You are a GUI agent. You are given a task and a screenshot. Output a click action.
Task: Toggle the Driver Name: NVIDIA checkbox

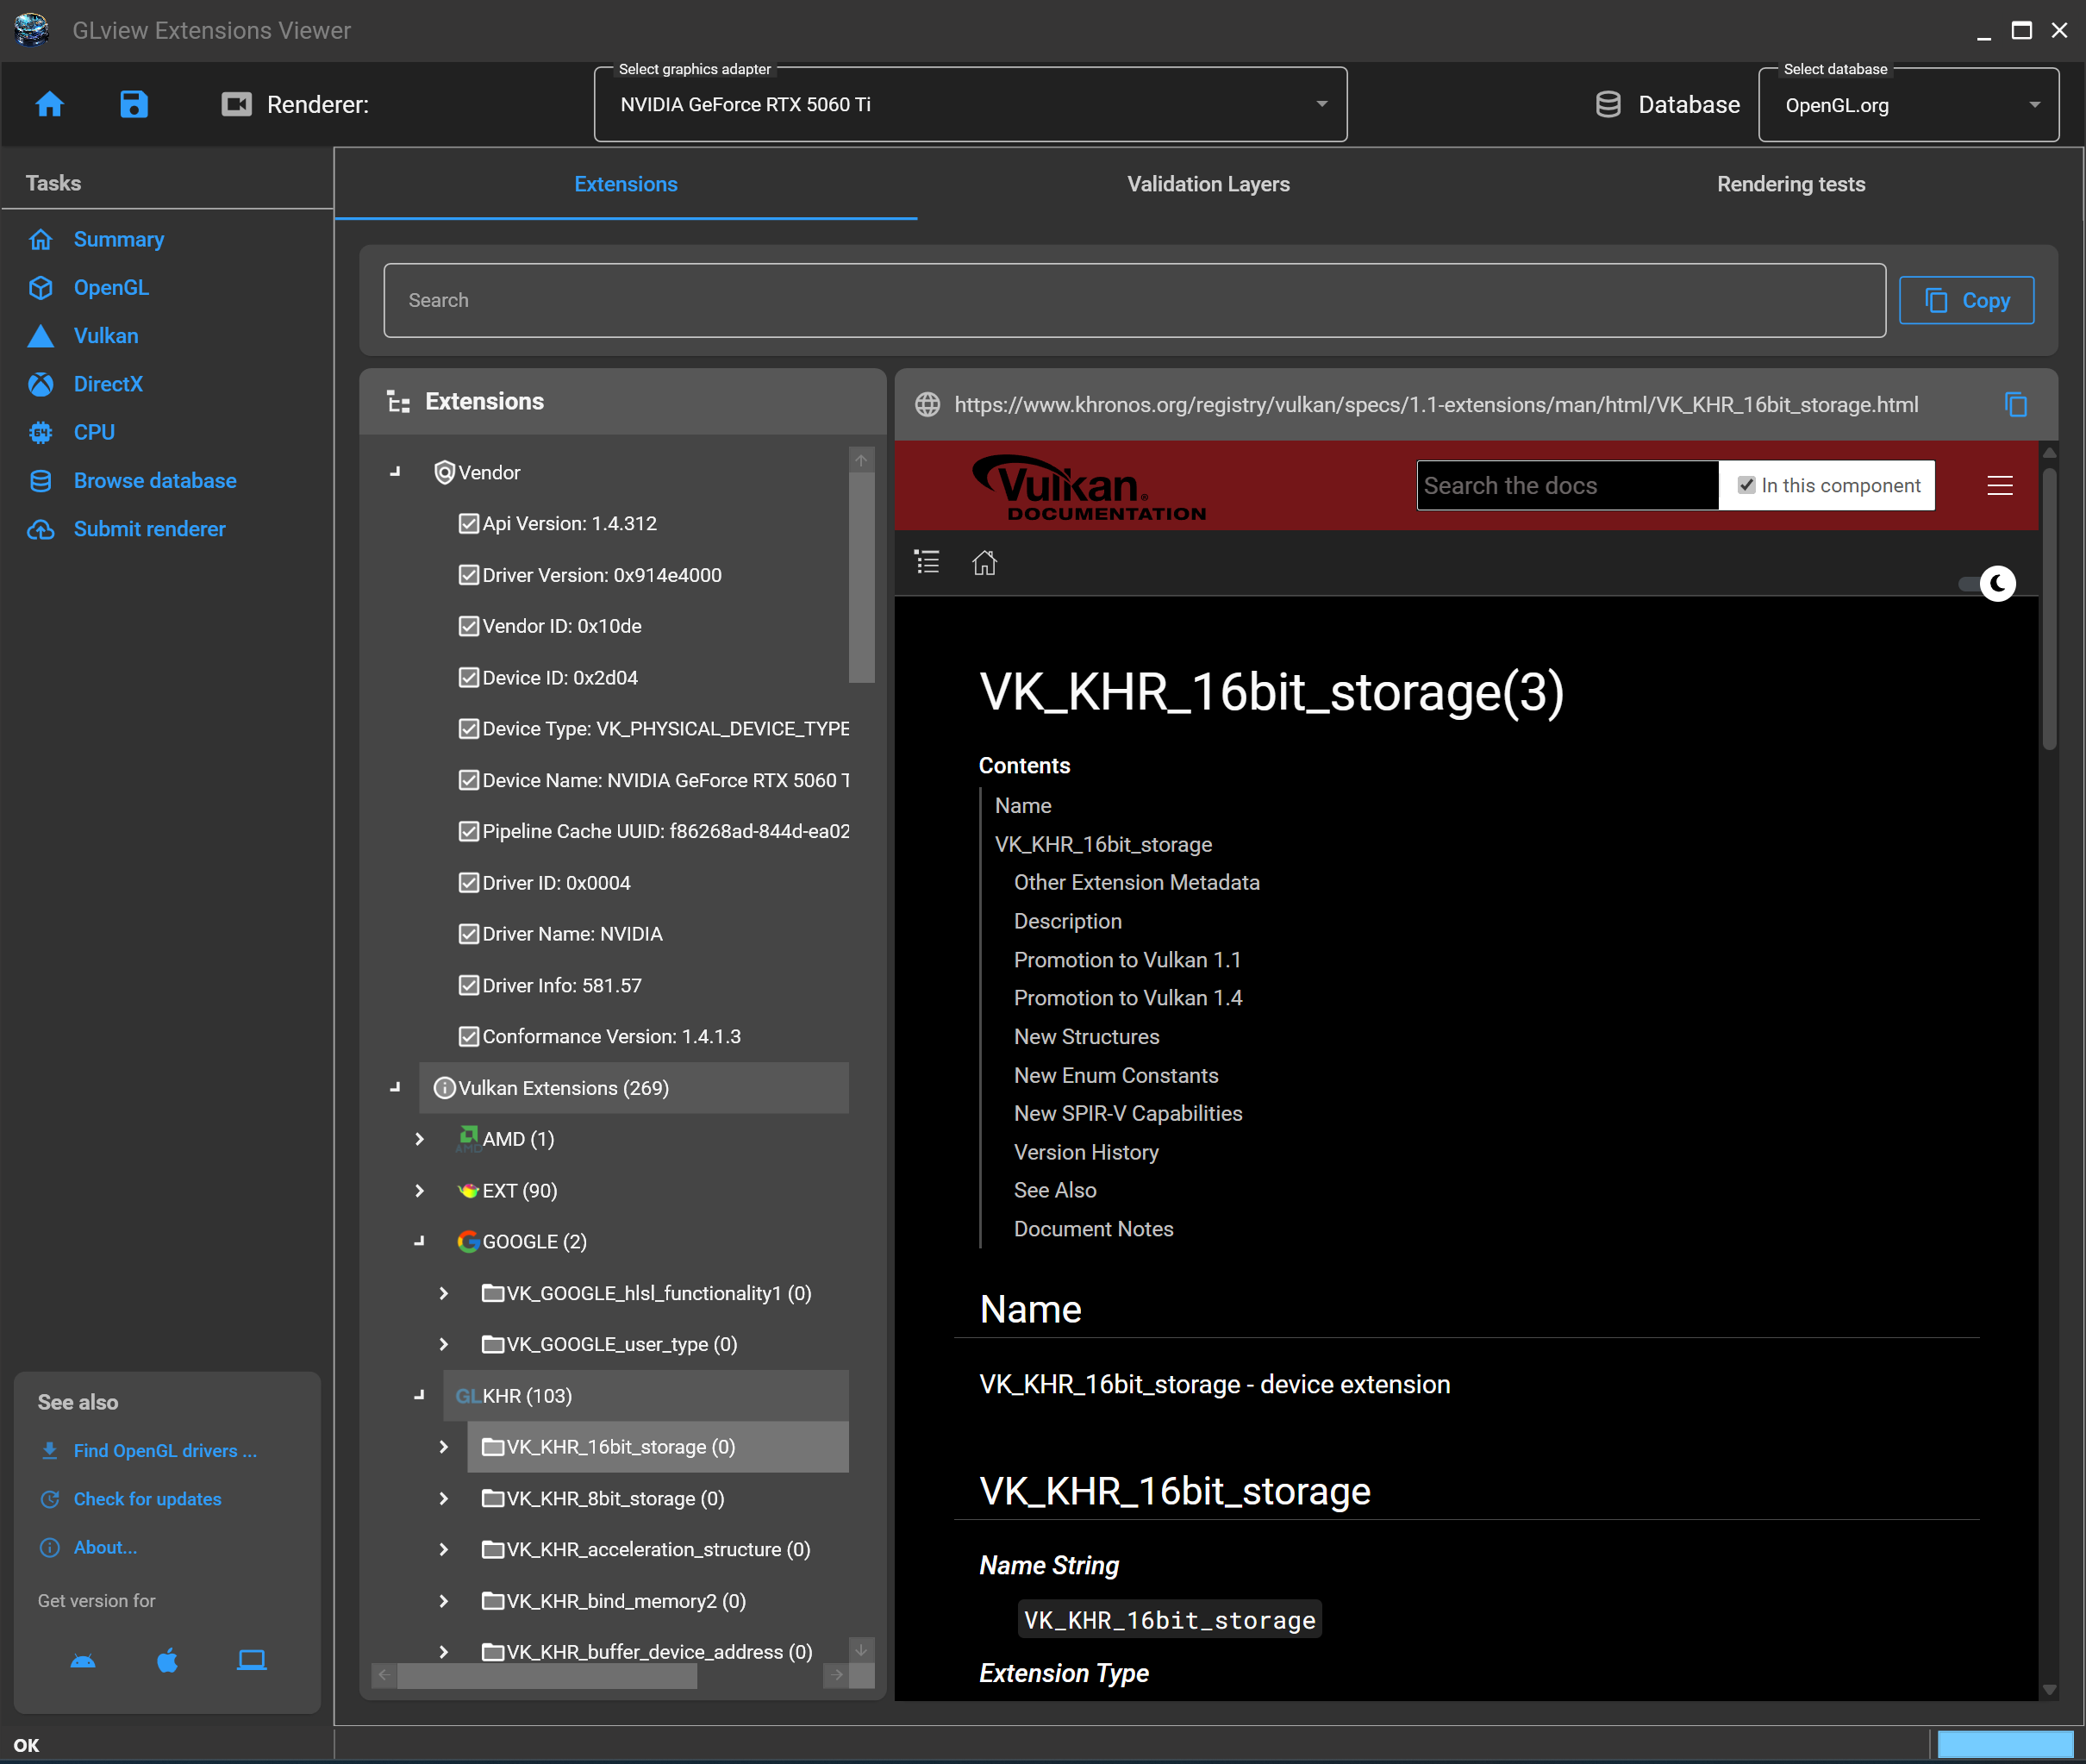pos(468,933)
